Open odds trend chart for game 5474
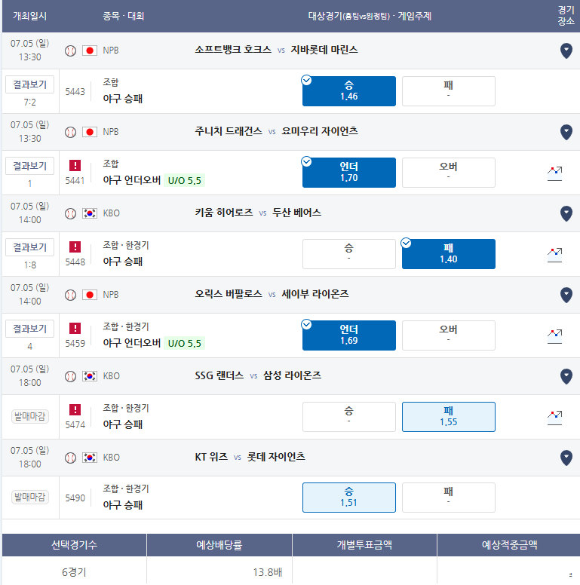Image resolution: width=580 pixels, height=585 pixels. click(554, 418)
